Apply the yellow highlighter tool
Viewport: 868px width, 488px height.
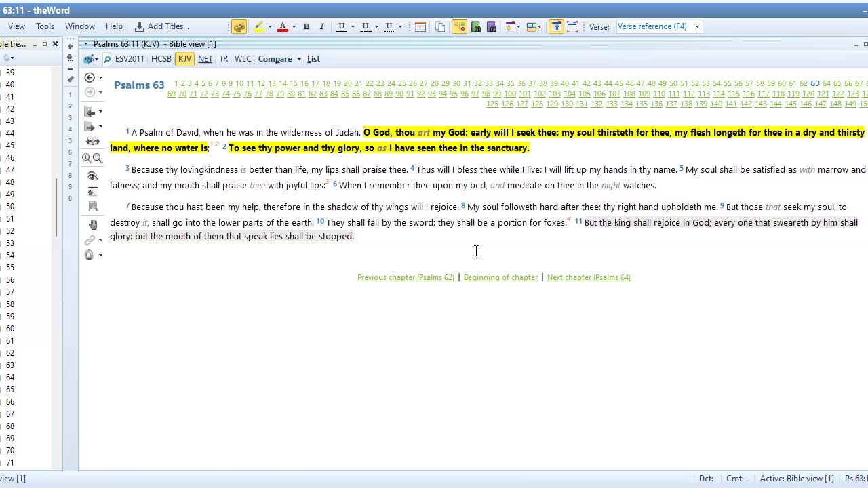click(x=259, y=26)
